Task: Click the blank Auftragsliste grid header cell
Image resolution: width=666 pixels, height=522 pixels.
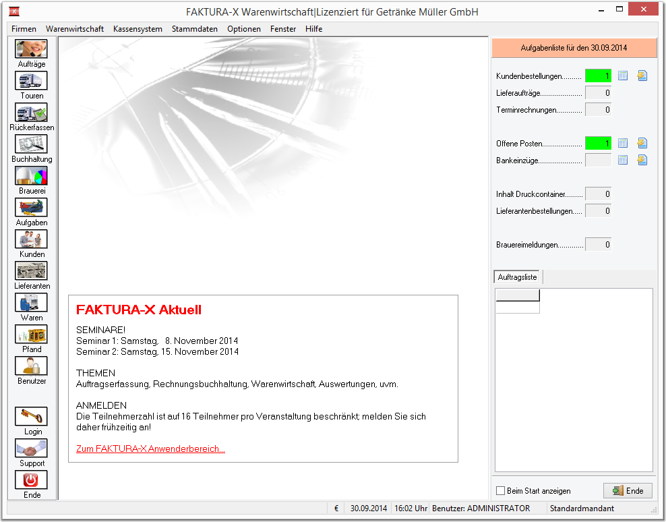Action: pyautogui.click(x=517, y=295)
